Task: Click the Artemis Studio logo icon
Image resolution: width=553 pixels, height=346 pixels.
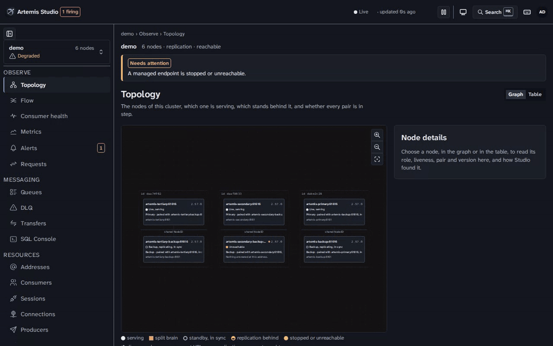Action: tap(11, 12)
